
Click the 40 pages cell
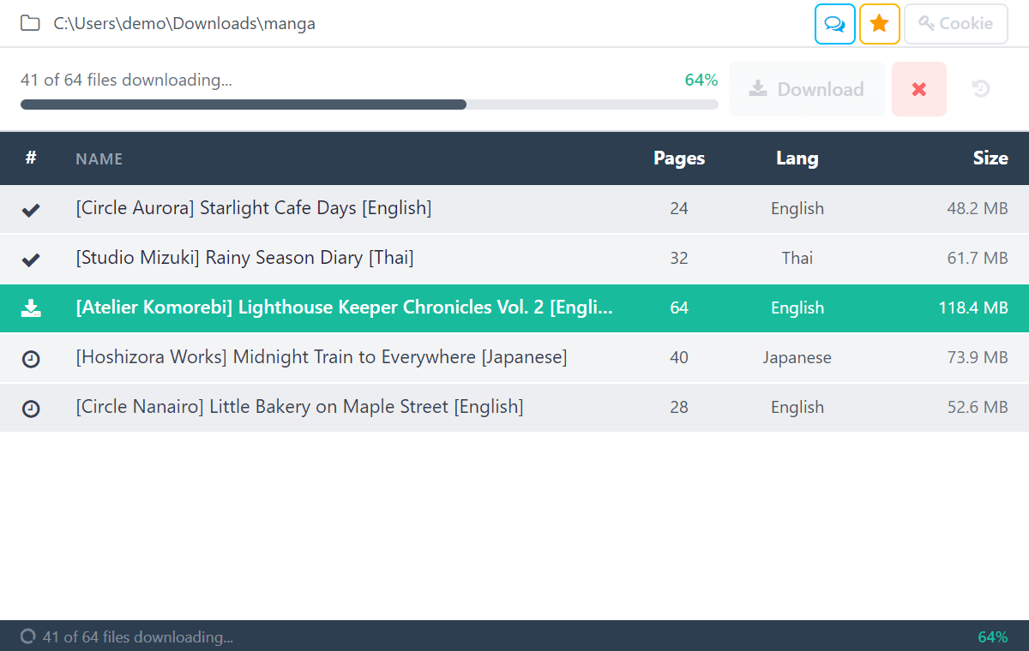pyautogui.click(x=679, y=357)
